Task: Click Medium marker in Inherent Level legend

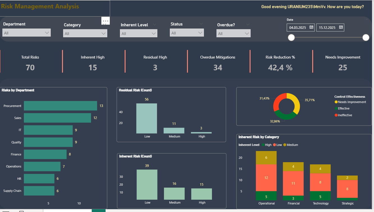Action: (285, 145)
